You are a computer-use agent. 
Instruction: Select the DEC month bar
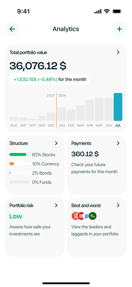point(51,117)
